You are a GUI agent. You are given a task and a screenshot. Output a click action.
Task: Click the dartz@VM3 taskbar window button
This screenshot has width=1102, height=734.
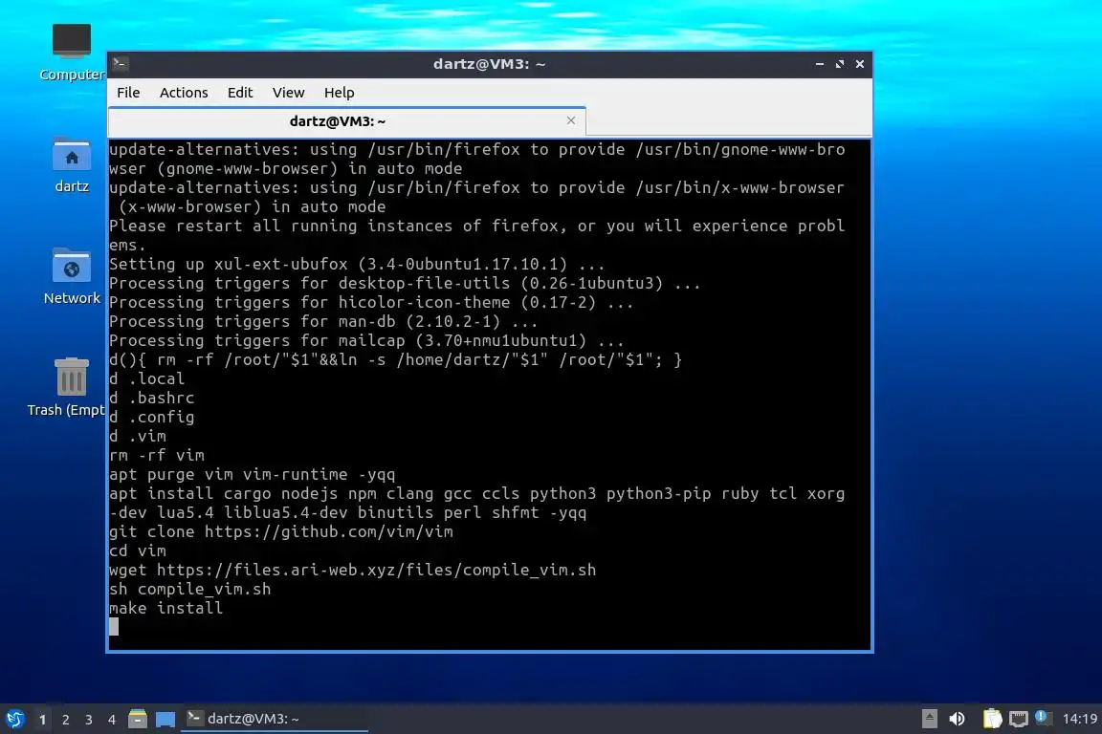(275, 719)
